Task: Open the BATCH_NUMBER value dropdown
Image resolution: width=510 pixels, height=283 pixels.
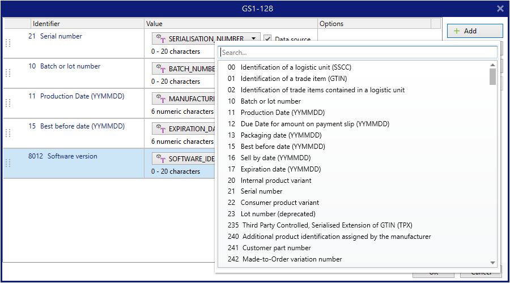Action: [184, 68]
